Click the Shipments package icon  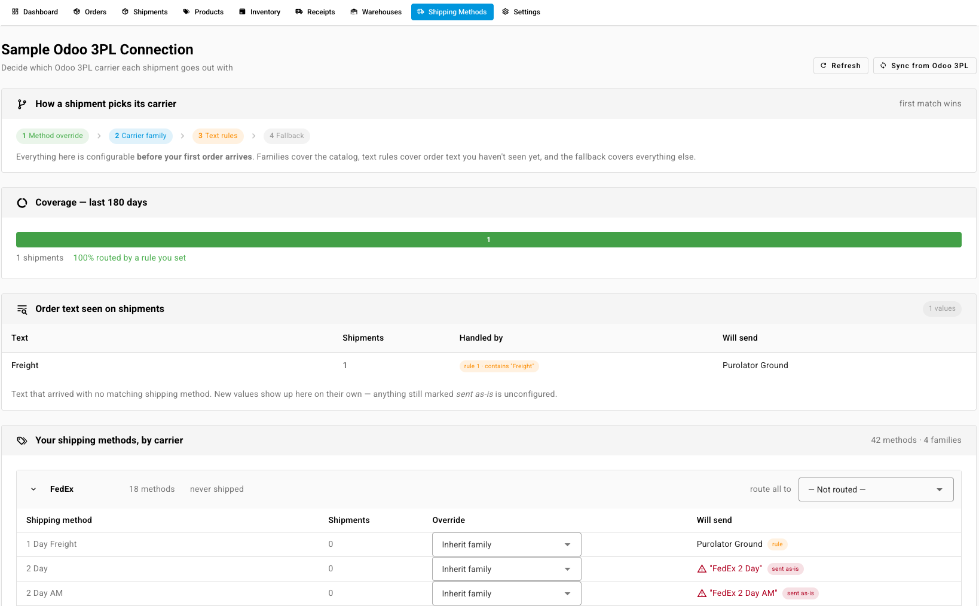[x=125, y=12]
